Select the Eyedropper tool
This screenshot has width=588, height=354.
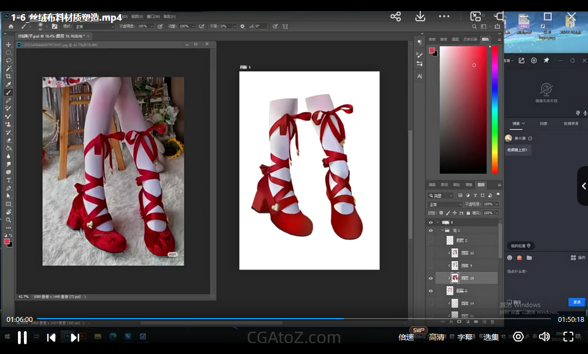(x=8, y=85)
